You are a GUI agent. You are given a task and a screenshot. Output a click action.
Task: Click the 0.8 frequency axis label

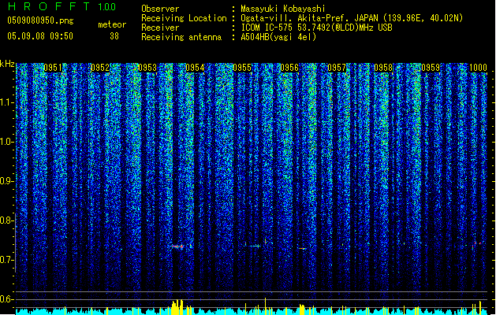(x=7, y=220)
